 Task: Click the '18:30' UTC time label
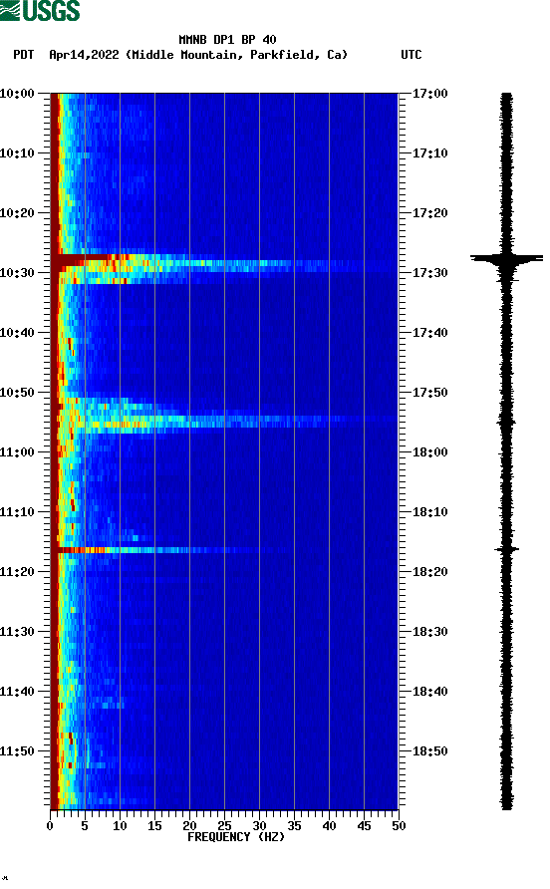(x=429, y=632)
